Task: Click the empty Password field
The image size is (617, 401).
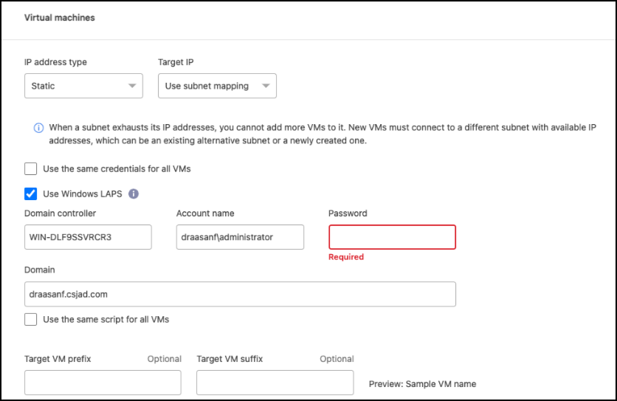Action: click(392, 237)
